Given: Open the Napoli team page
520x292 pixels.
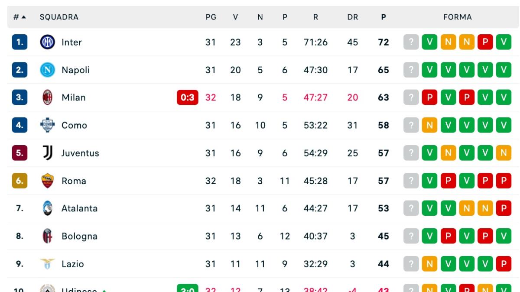Looking at the screenshot, I should coord(75,70).
